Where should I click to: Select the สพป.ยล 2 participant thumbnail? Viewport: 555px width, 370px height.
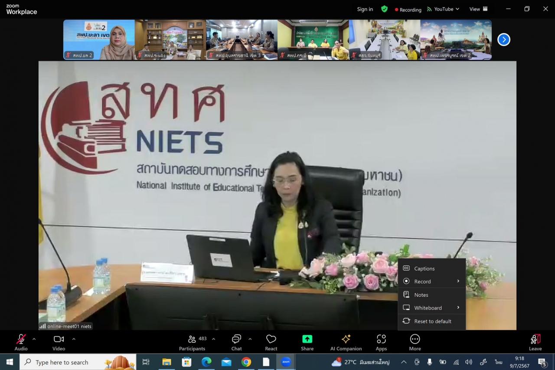click(x=99, y=39)
